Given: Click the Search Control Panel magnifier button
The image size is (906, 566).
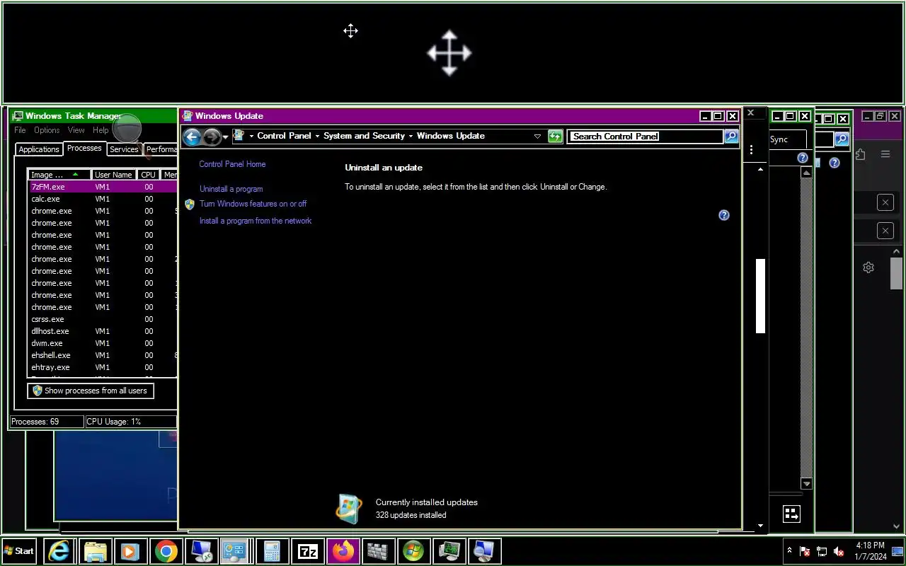Looking at the screenshot, I should (731, 136).
